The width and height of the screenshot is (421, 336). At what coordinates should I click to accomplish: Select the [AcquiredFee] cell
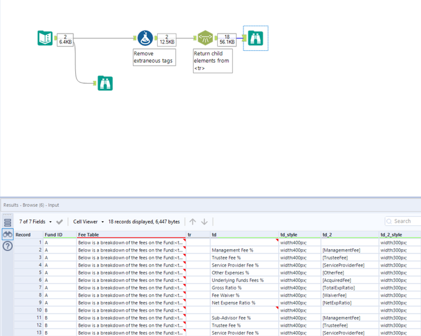pyautogui.click(x=350, y=280)
